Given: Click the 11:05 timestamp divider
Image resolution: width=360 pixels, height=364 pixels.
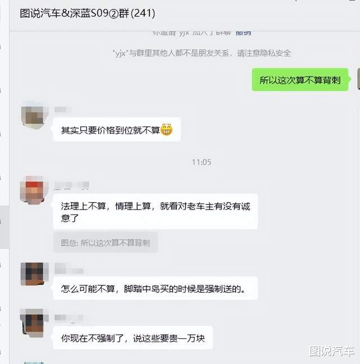Looking at the screenshot, I should point(201,162).
